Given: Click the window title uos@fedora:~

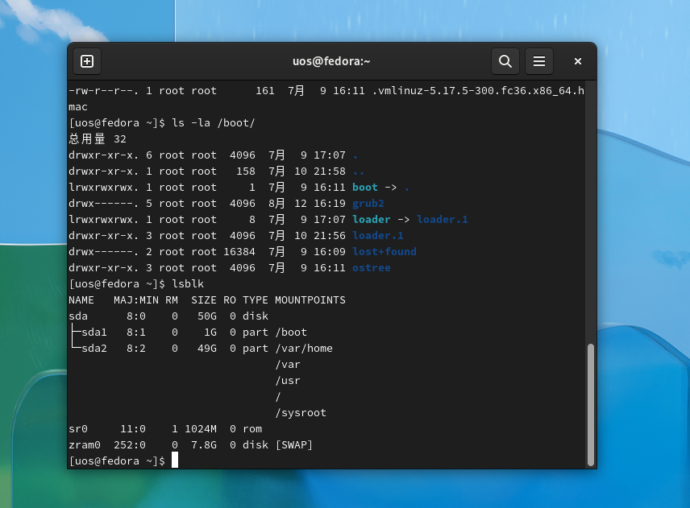Looking at the screenshot, I should click(x=331, y=61).
